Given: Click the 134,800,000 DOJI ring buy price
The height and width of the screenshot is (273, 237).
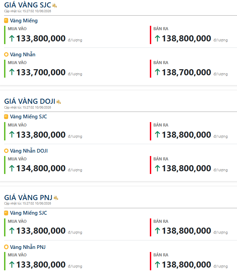Looking at the screenshot, I should tap(41, 168).
